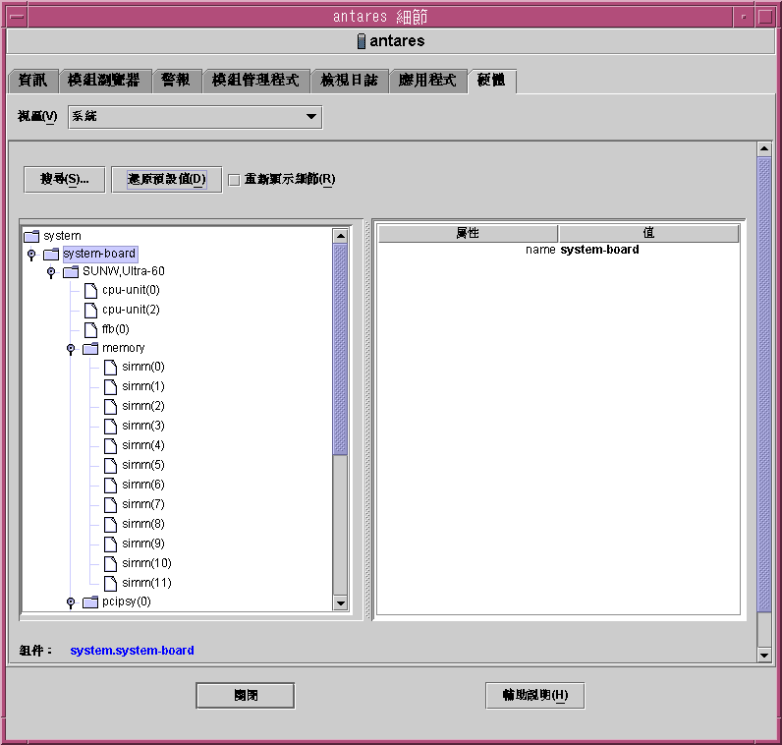
Task: Select the SUNW,Ultra-60 tree label
Action: (x=123, y=271)
